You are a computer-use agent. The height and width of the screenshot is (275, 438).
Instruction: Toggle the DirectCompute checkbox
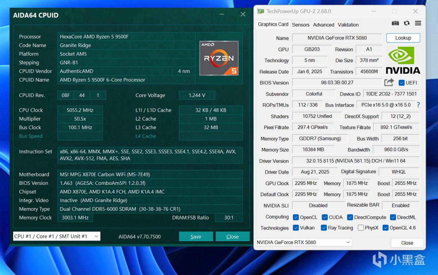(x=350, y=217)
